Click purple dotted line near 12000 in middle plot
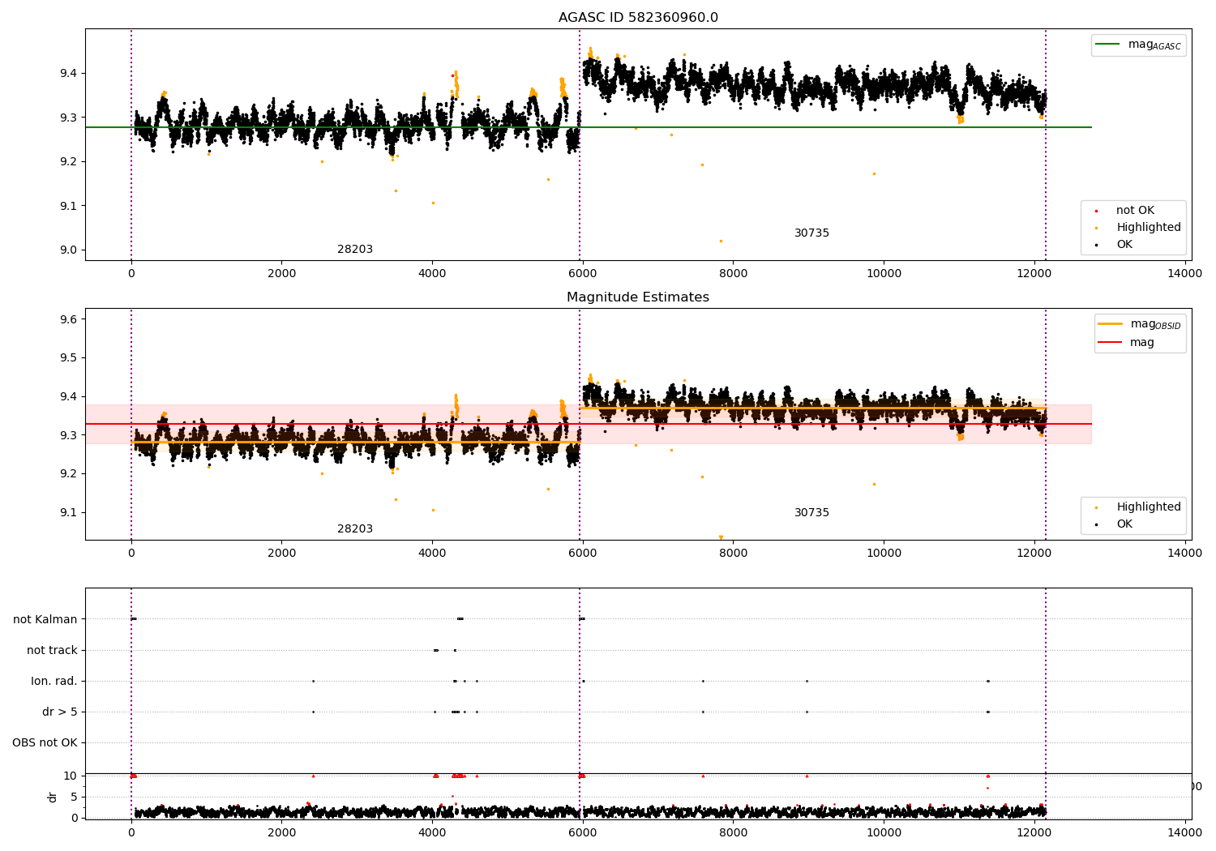This screenshot has width=1216, height=851. coord(1046,424)
